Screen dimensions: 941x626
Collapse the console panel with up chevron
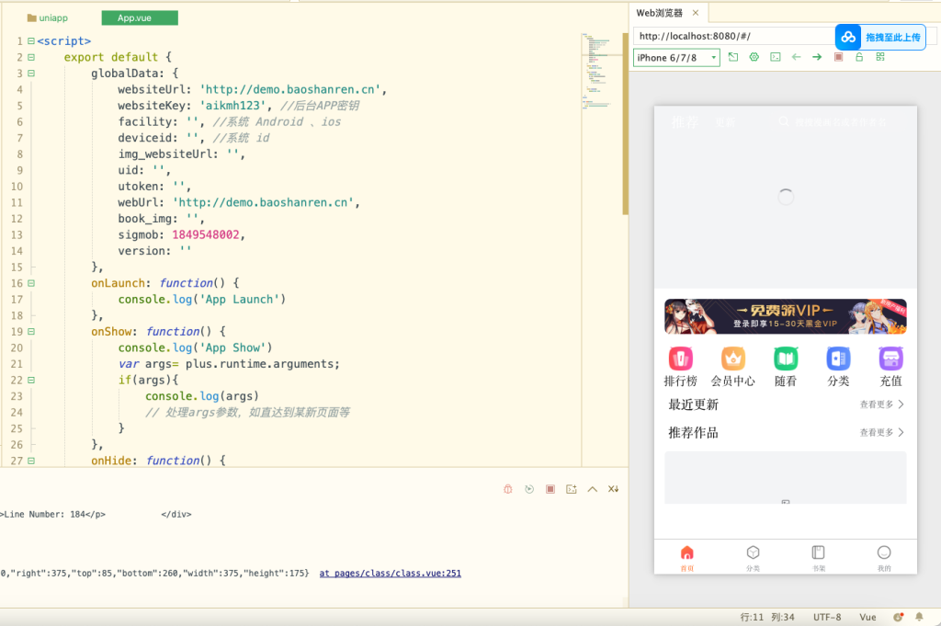[x=593, y=489]
